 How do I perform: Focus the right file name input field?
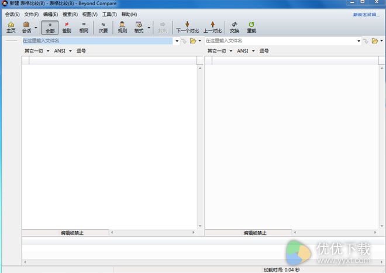pyautogui.click(x=281, y=40)
